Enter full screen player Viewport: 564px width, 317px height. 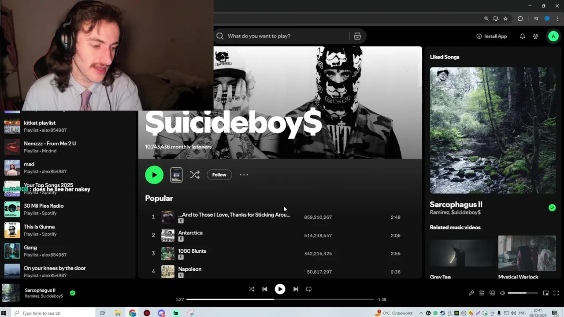pos(556,293)
